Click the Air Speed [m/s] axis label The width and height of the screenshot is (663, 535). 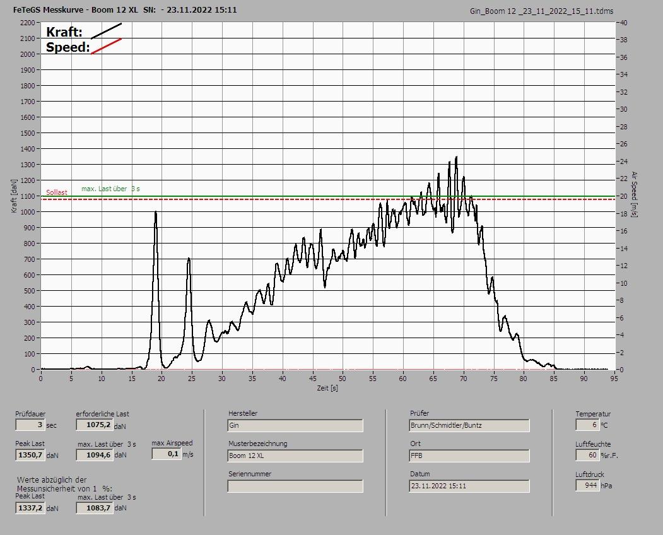pyautogui.click(x=634, y=194)
